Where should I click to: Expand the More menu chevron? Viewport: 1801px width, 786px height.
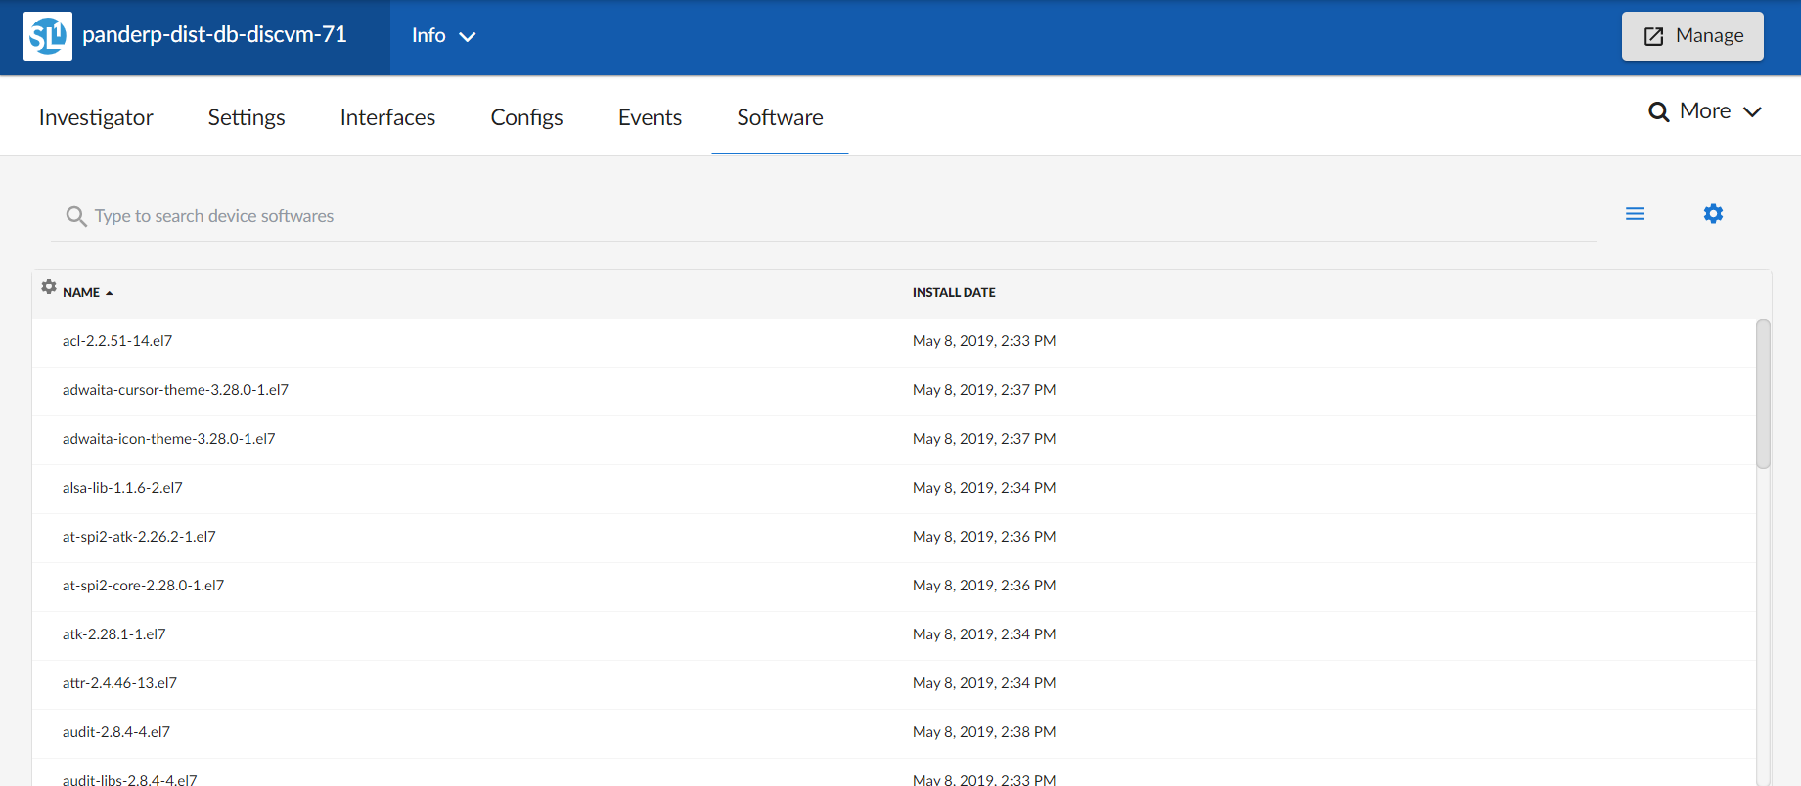[1752, 112]
